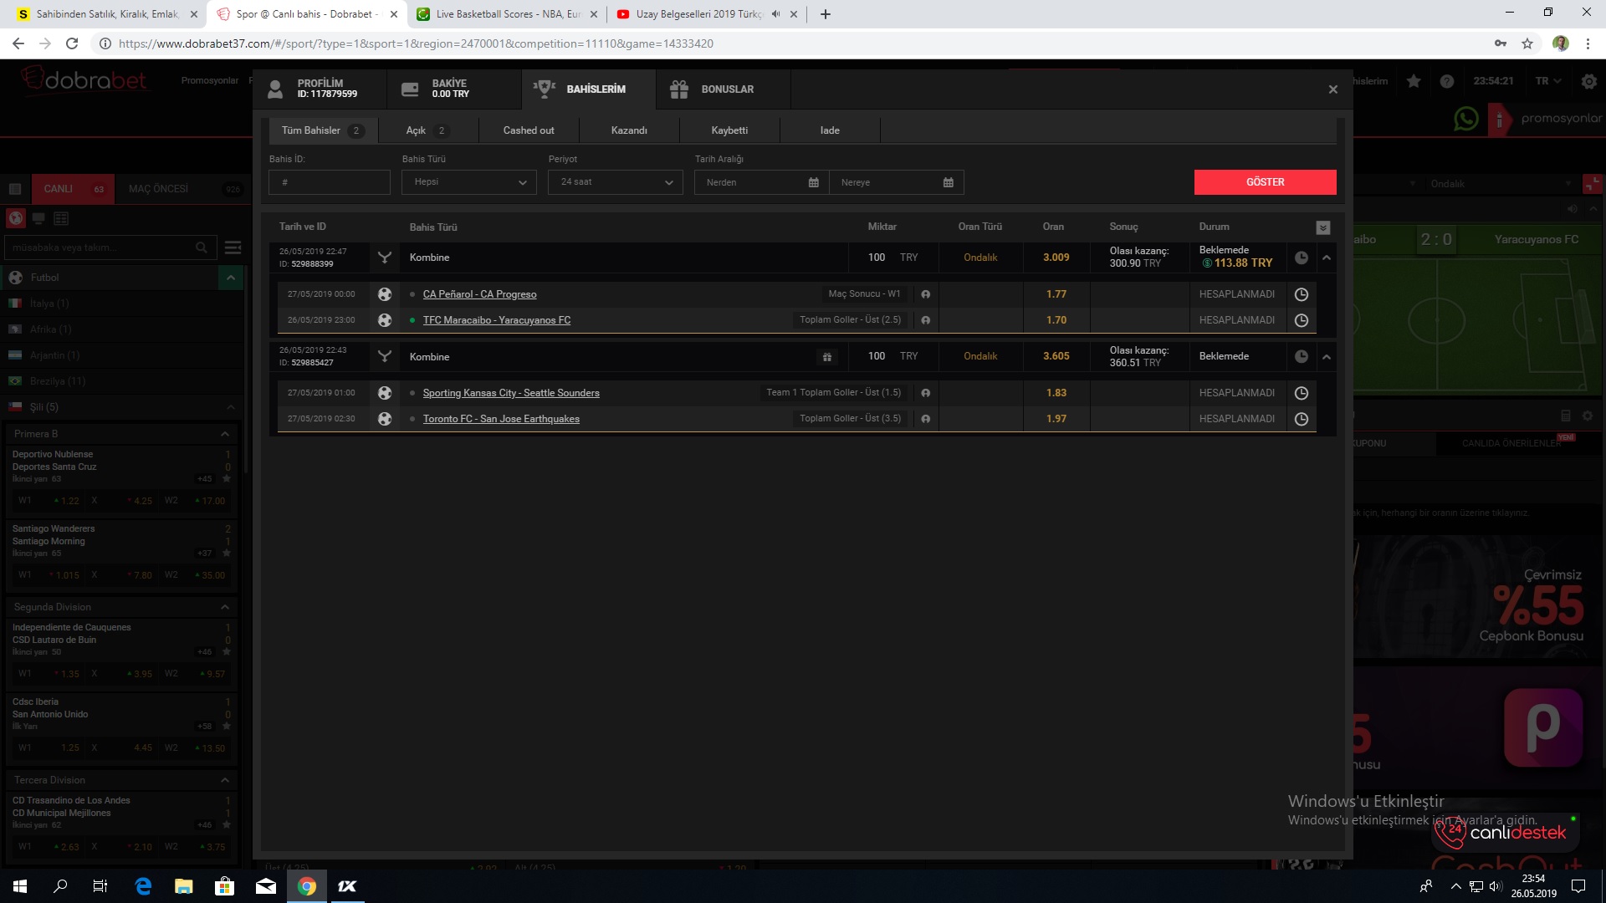Reload the page
This screenshot has height=903, width=1606.
(72, 43)
